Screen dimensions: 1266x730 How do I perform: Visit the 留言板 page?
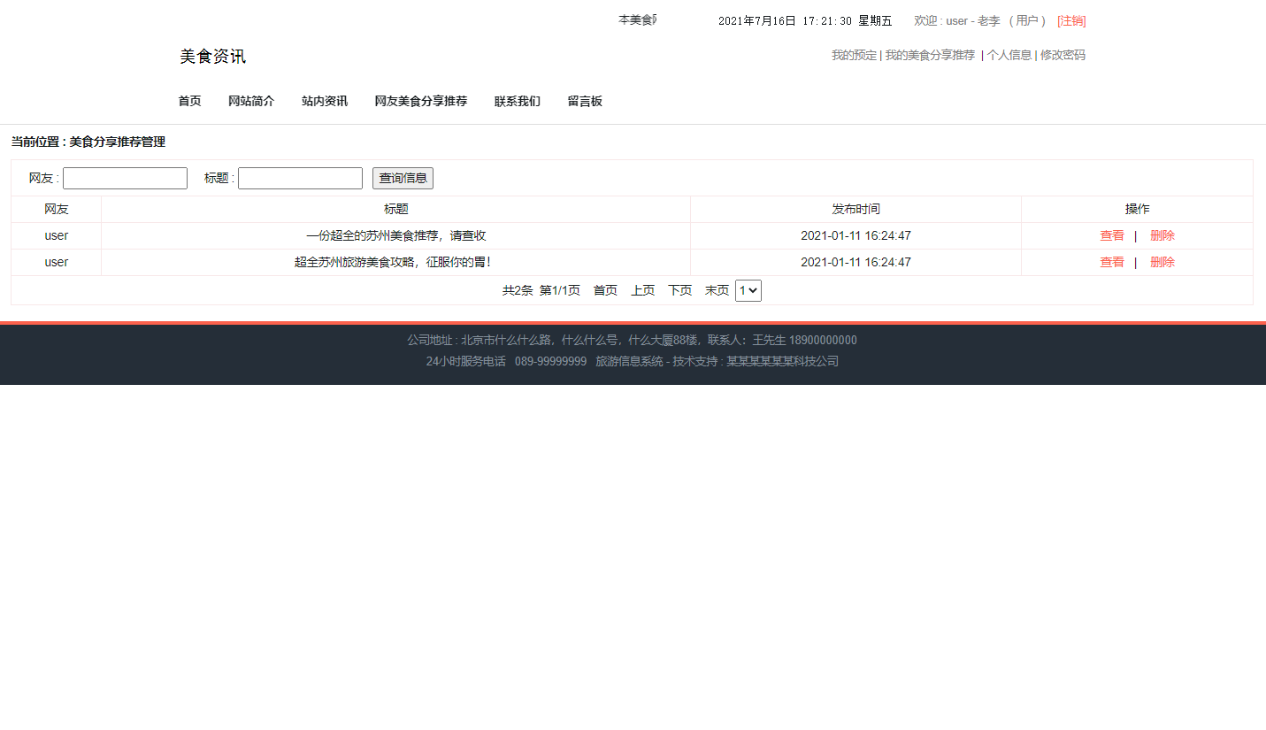point(585,101)
